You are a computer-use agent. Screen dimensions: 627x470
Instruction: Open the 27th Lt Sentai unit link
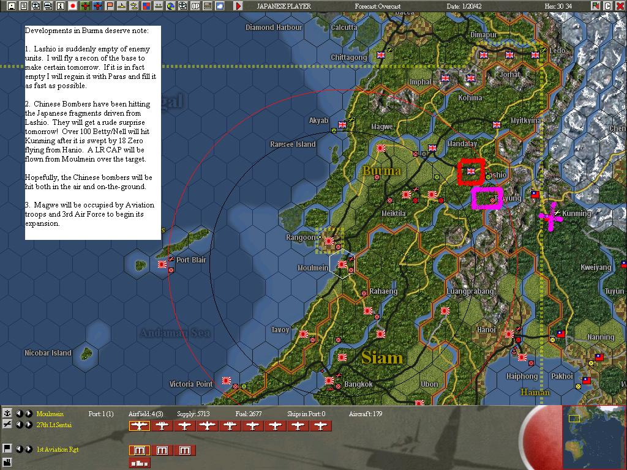tap(54, 425)
